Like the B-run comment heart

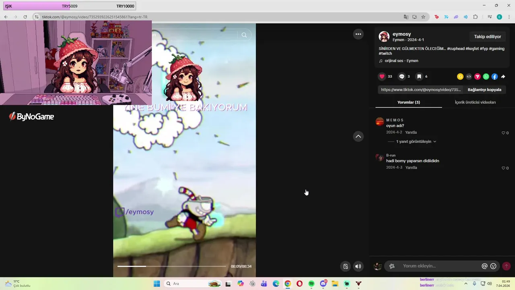503,168
